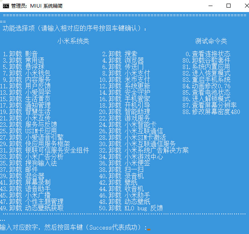
Task: Select the text '21.卸载 小米互传'
Action: point(25,118)
